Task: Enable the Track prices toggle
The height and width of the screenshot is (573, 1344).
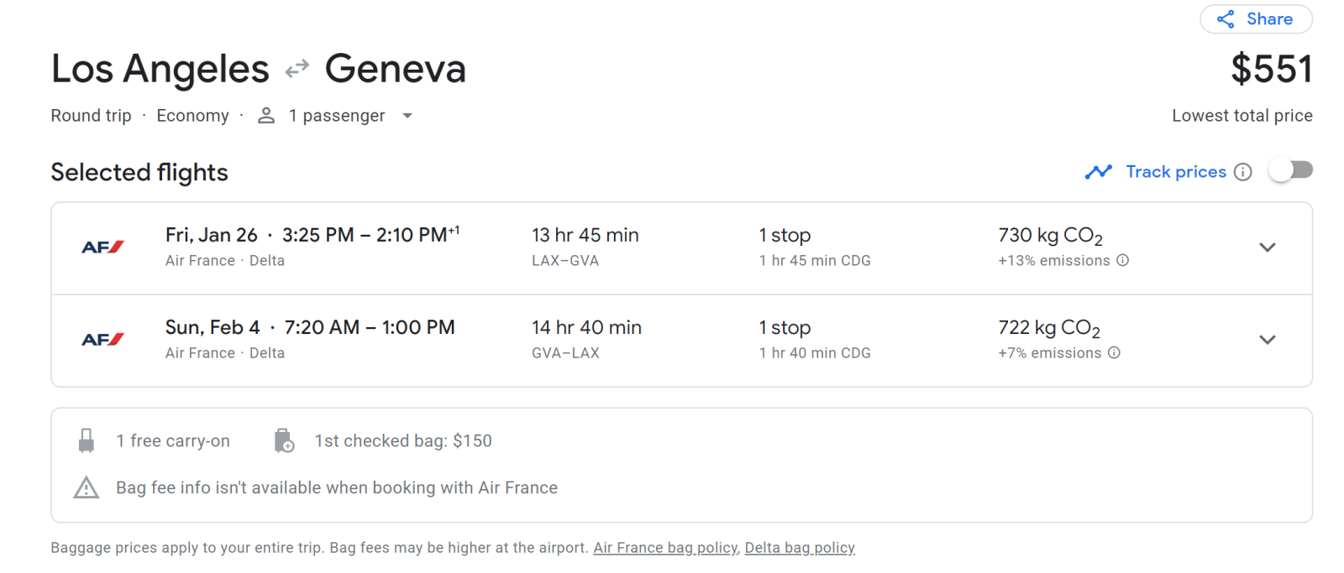Action: (1291, 170)
